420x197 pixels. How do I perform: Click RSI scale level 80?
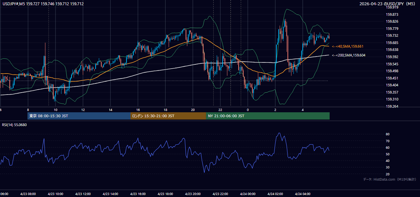point(388,134)
